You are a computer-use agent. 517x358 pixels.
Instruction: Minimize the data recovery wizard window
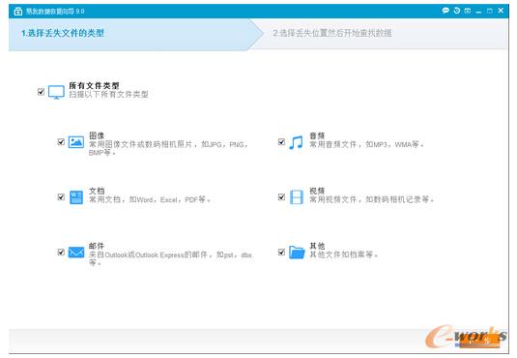(478, 12)
